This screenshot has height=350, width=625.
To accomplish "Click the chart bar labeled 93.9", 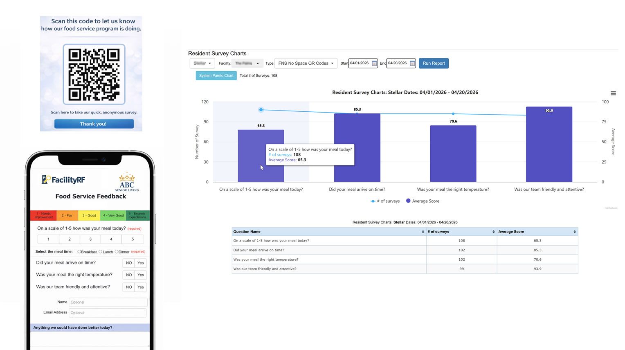I will [549, 145].
